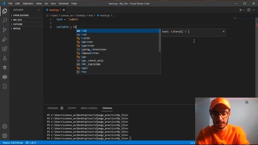Open the File menu
The height and width of the screenshot is (145, 258).
(x=10, y=4)
